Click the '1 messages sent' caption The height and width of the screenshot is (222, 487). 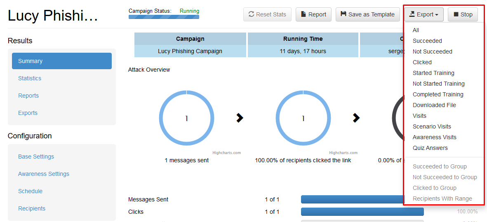(x=187, y=160)
